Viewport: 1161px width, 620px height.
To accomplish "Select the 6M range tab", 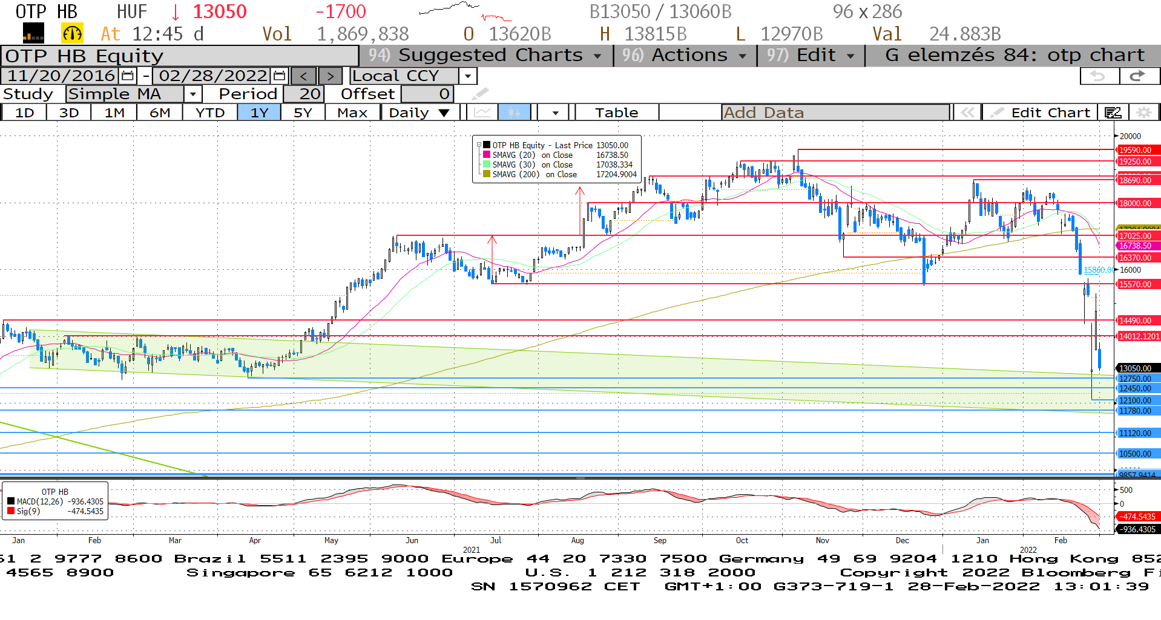I will (x=160, y=113).
